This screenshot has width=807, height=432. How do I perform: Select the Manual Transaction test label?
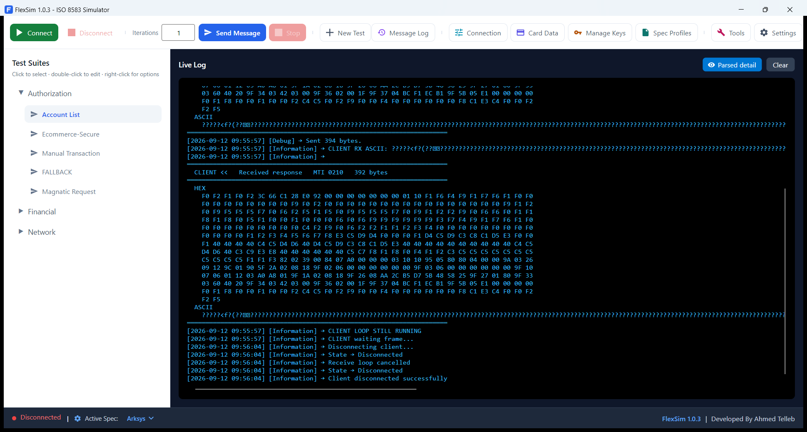point(71,153)
